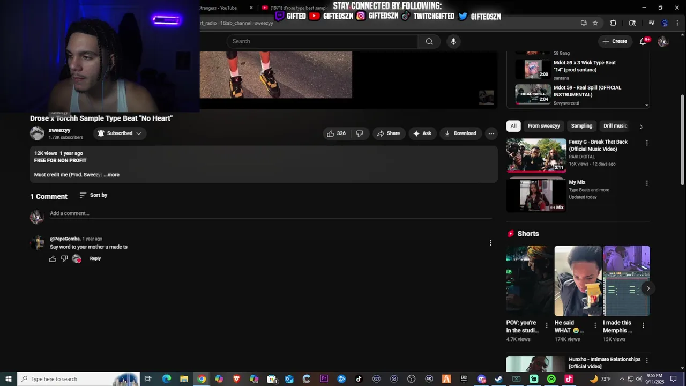Click the YouTube search field
686x386 pixels.
[x=322, y=41]
